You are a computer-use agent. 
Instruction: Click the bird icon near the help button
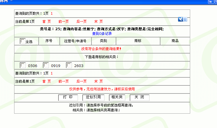point(180,19)
